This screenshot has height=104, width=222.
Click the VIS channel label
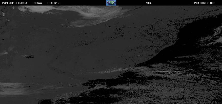click(x=148, y=3)
